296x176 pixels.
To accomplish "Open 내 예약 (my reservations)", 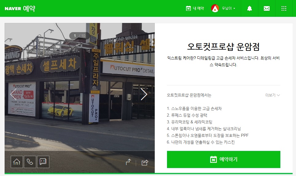I will (195, 8).
